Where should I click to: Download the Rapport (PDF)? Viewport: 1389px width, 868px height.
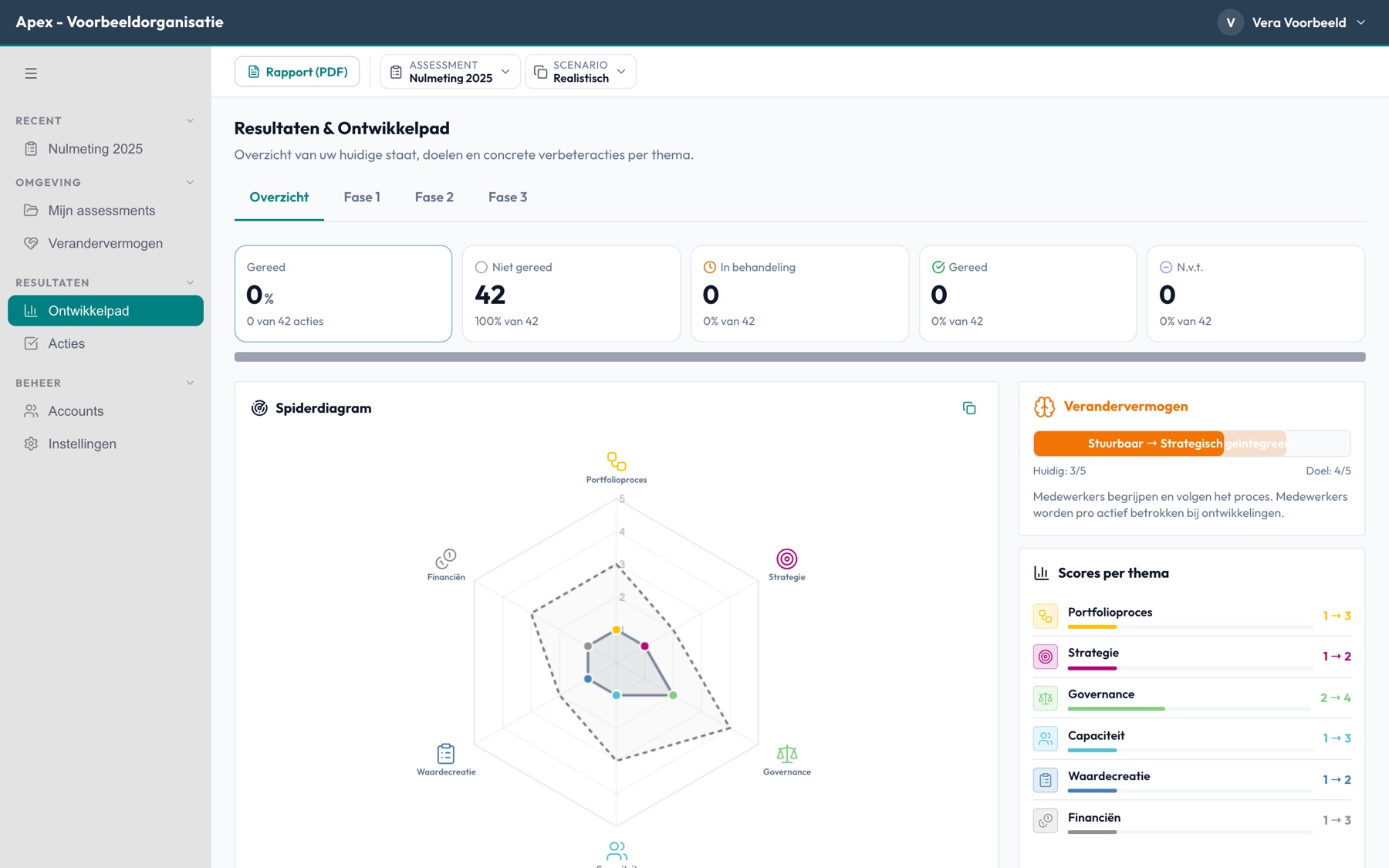(x=297, y=72)
